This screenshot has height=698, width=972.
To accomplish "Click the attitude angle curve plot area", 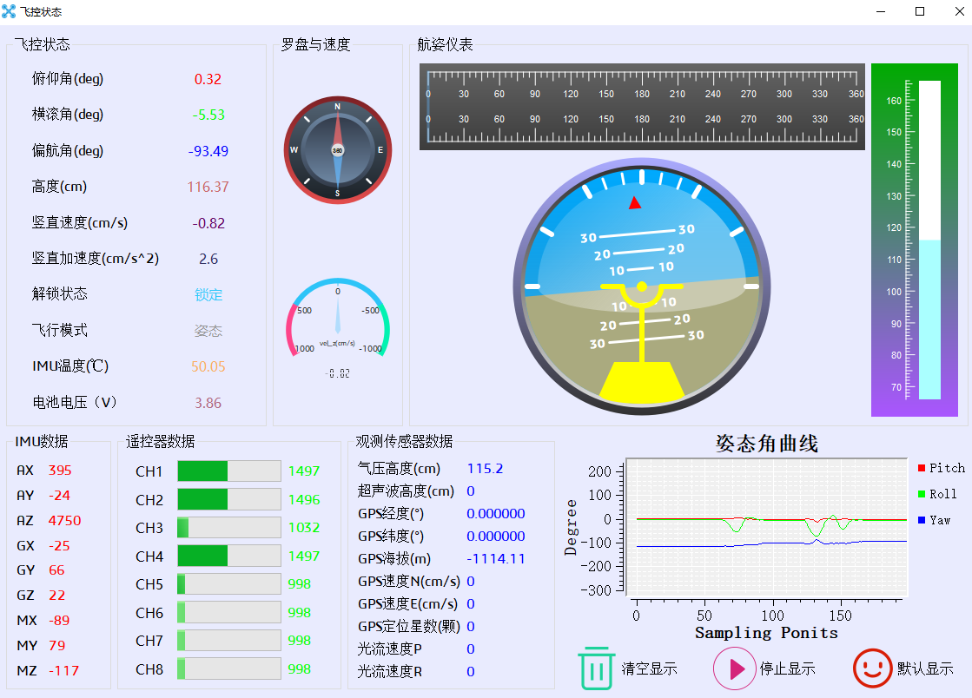I will click(x=767, y=528).
